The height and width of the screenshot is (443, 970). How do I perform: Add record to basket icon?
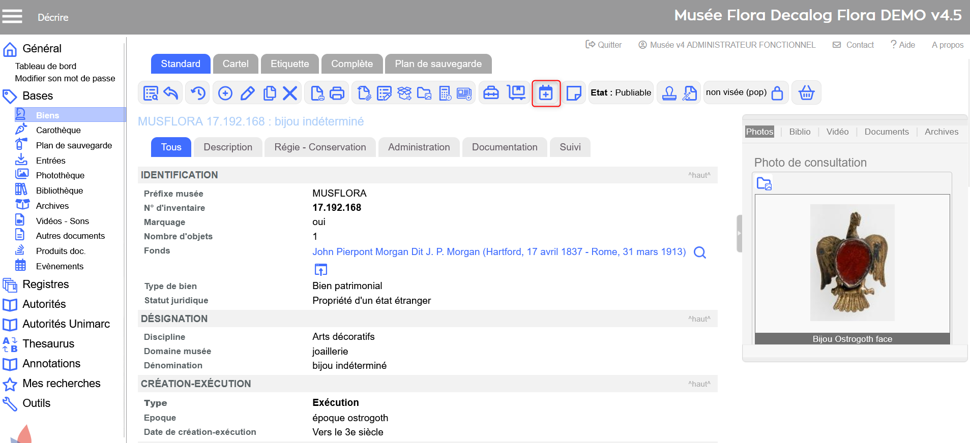[806, 93]
